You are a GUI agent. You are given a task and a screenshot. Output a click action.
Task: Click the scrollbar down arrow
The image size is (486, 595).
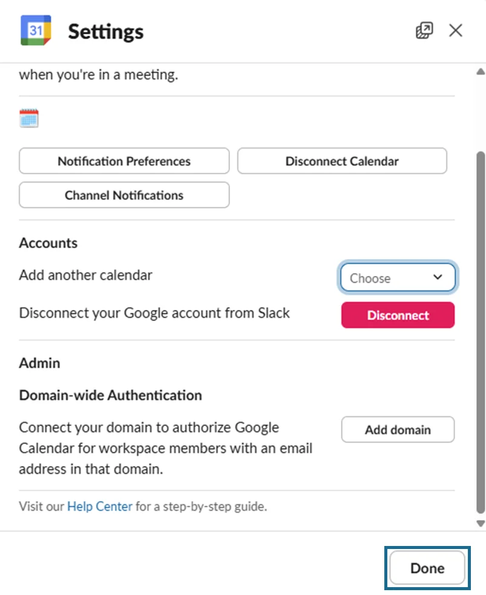pos(481,524)
